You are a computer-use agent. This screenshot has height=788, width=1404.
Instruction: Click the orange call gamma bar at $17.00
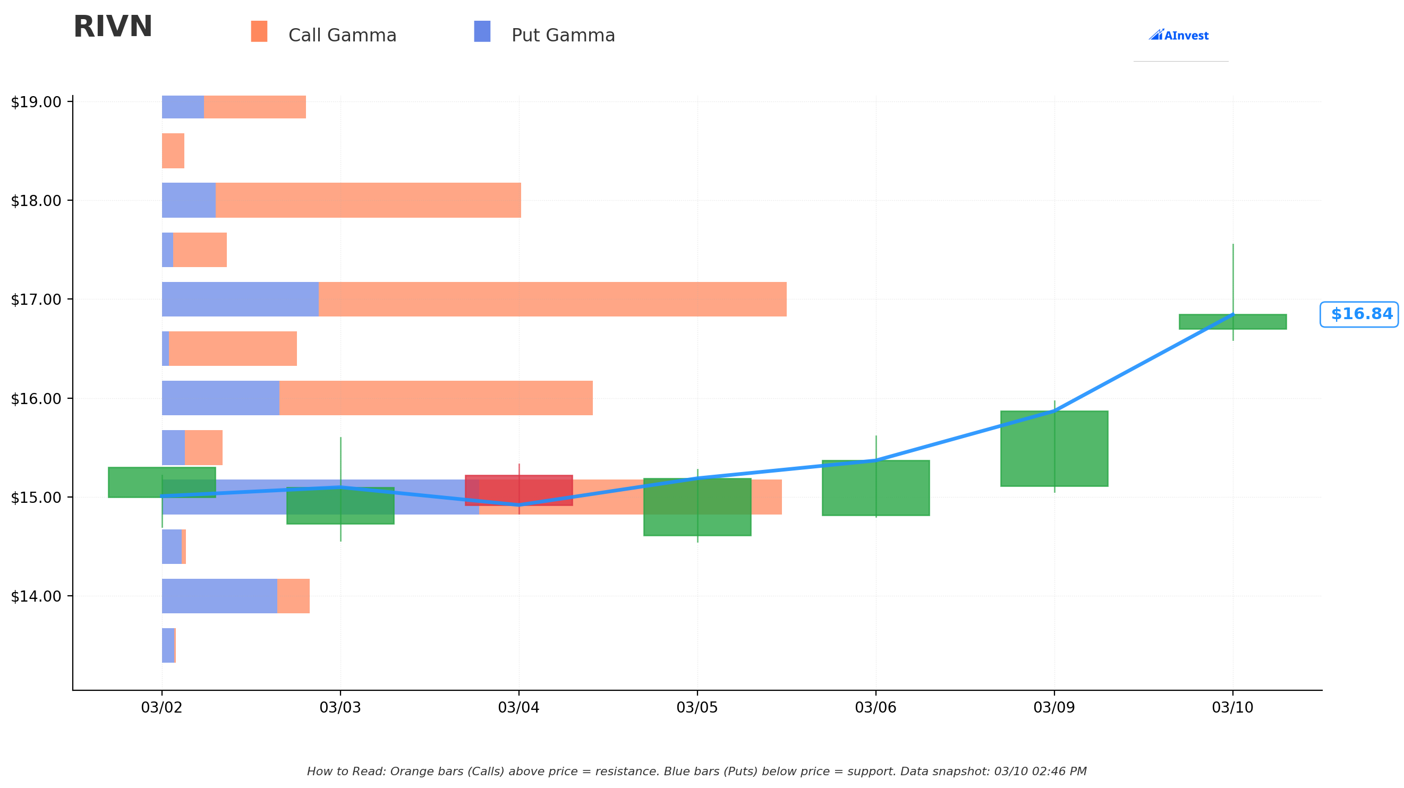pyautogui.click(x=552, y=299)
